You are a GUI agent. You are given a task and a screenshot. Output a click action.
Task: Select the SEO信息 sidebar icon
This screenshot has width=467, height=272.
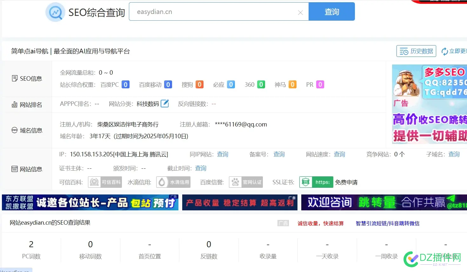coord(15,78)
